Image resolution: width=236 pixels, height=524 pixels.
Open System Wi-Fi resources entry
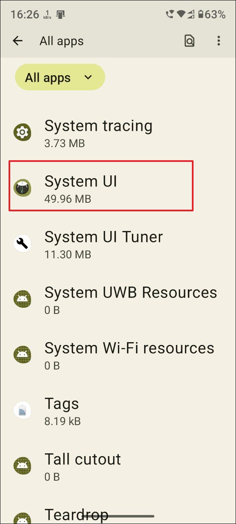(118, 355)
